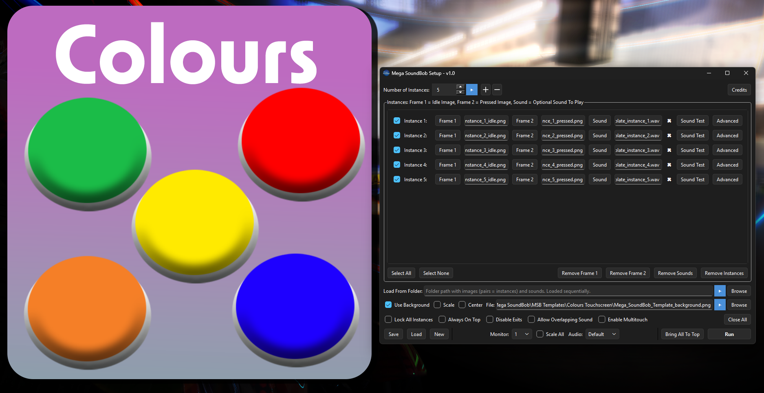Apply the number of instances with the blue arrow
Screen dimensions: 764x393
[x=471, y=90]
